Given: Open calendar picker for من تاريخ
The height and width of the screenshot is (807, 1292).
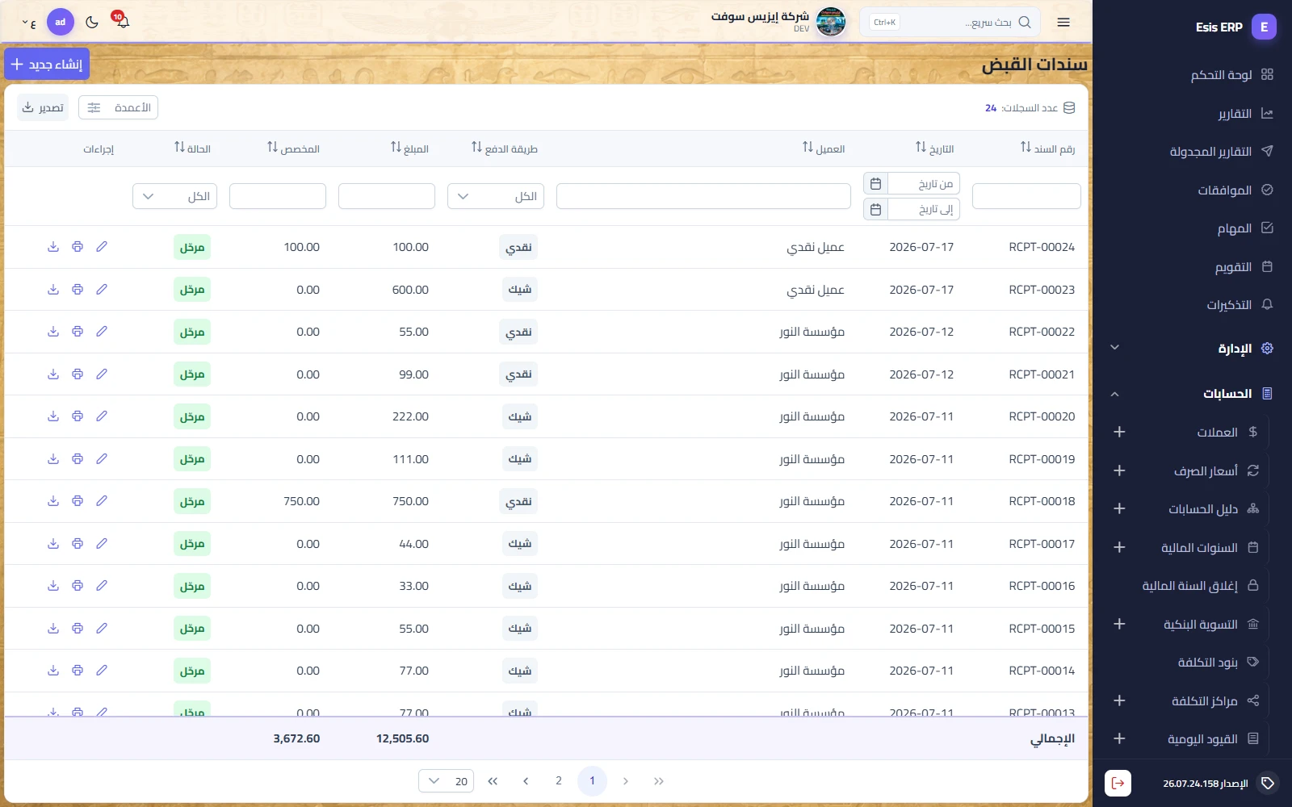Looking at the screenshot, I should point(875,183).
